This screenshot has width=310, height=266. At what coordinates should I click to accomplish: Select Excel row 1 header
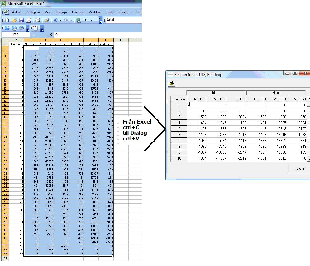click(5, 44)
